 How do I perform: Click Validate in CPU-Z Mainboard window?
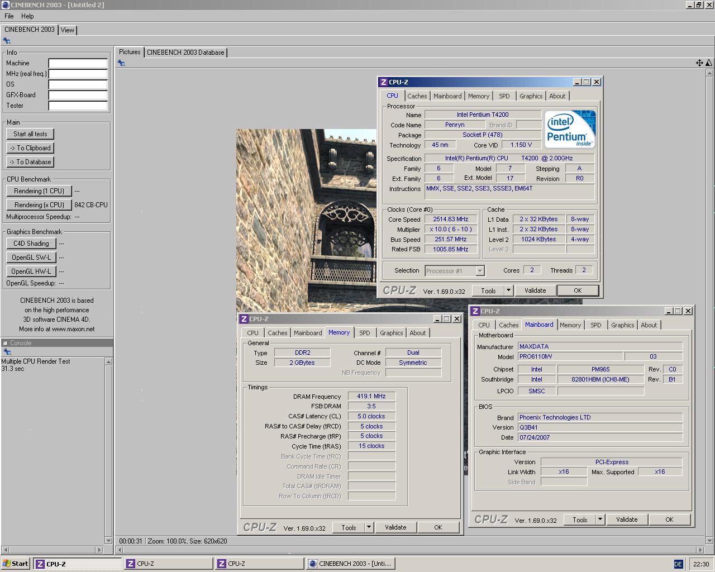[x=627, y=519]
